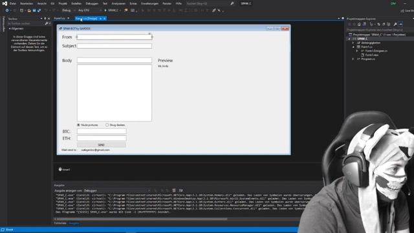
Task: Select Form1.resx in Solution Explorer
Action: (x=372, y=55)
